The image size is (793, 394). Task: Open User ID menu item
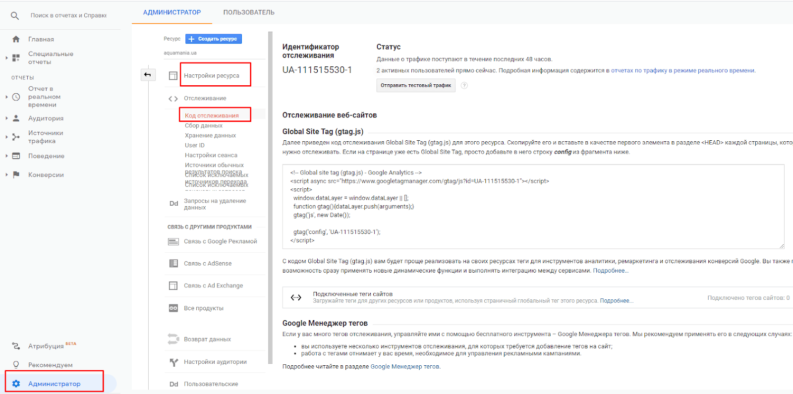pos(194,146)
